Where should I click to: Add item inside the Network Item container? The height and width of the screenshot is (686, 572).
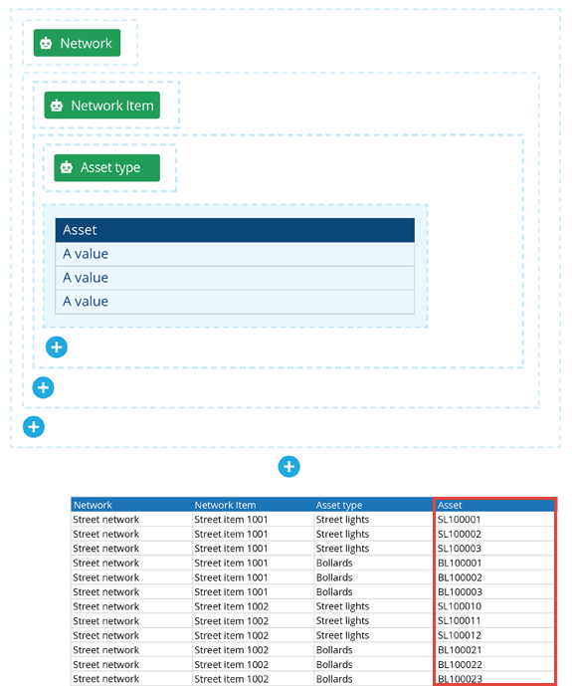43,387
